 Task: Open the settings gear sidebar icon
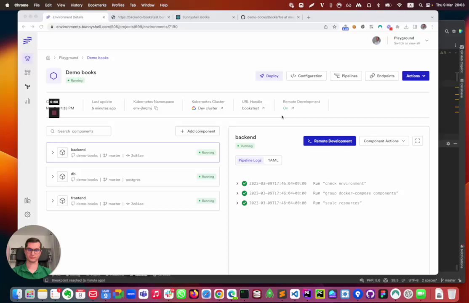click(27, 215)
